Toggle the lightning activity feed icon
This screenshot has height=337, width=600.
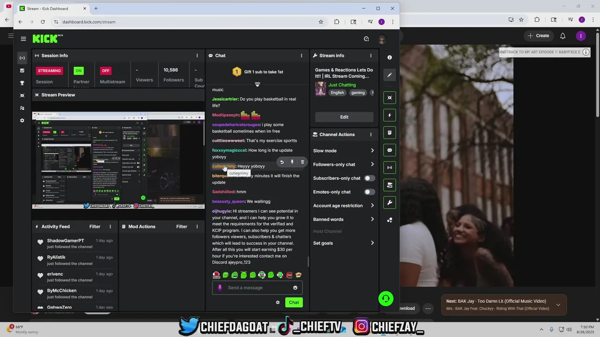[390, 115]
